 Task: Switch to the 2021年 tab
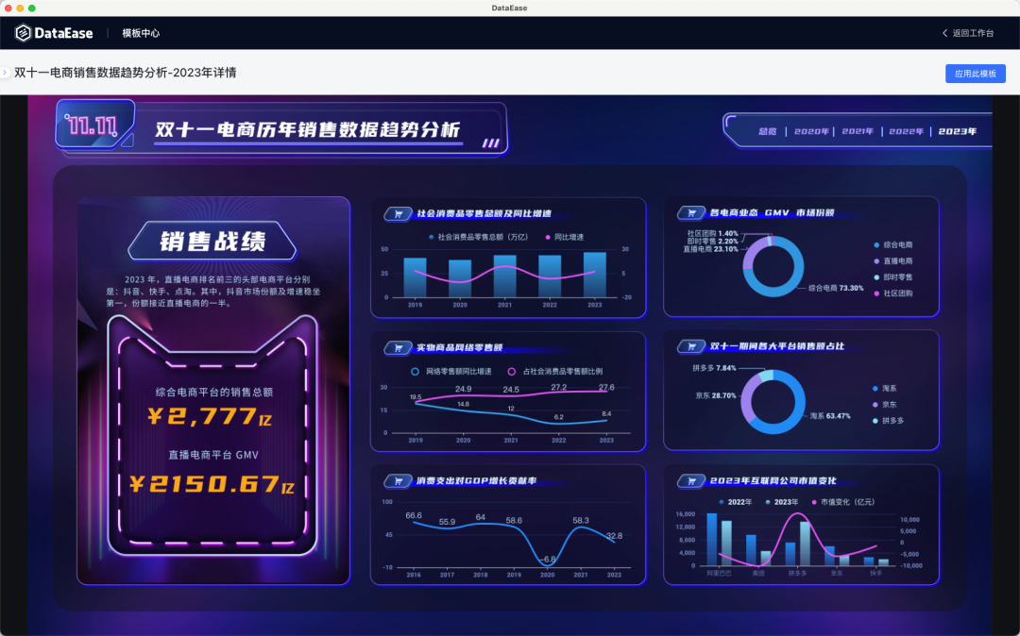(x=858, y=131)
